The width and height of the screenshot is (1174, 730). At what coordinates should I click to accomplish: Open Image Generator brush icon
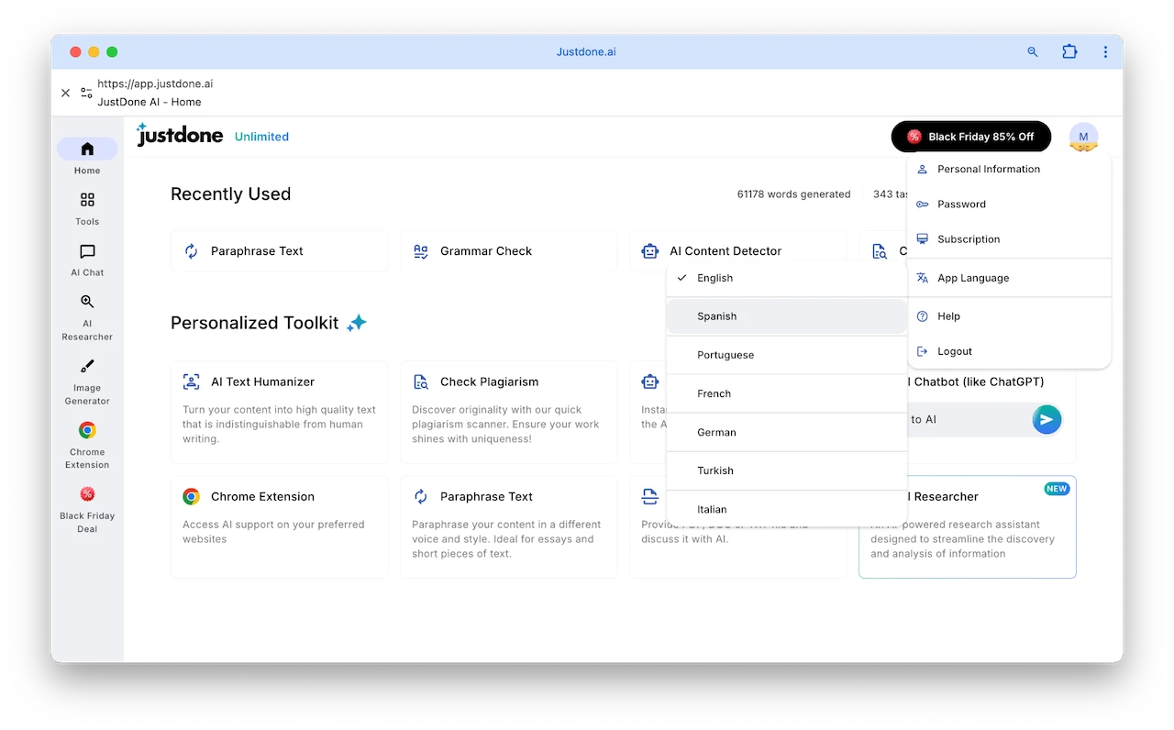[x=87, y=366]
